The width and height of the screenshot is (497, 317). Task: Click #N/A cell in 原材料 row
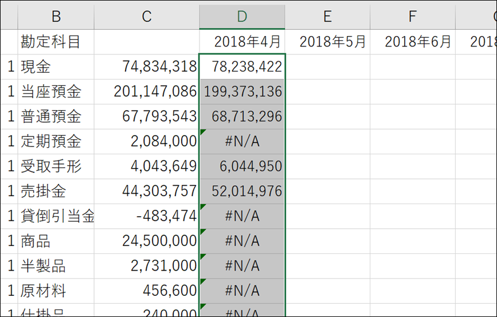[242, 291]
